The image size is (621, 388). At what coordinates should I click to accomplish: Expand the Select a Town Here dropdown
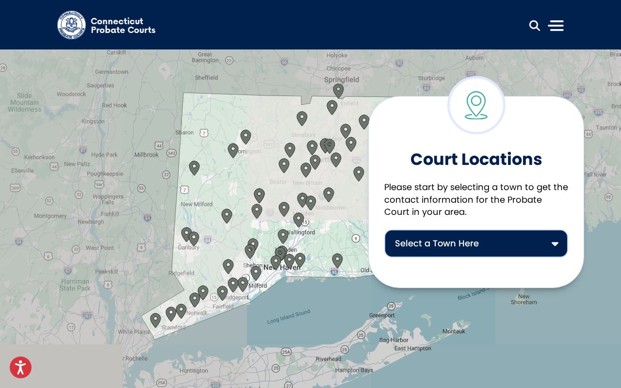pos(476,243)
